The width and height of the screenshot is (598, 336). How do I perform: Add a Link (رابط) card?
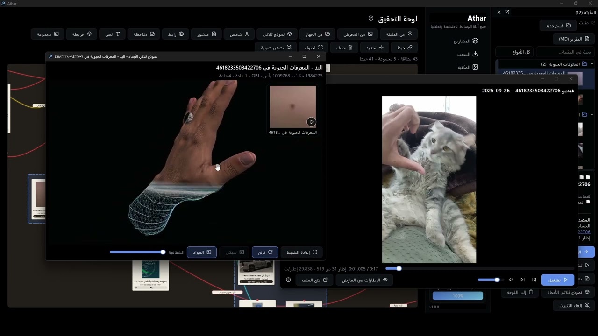(x=176, y=34)
